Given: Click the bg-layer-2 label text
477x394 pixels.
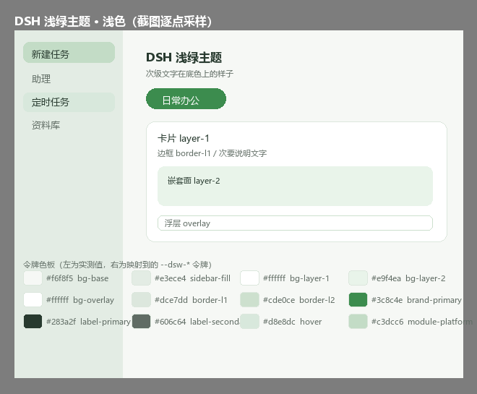Looking at the screenshot, I should point(426,278).
